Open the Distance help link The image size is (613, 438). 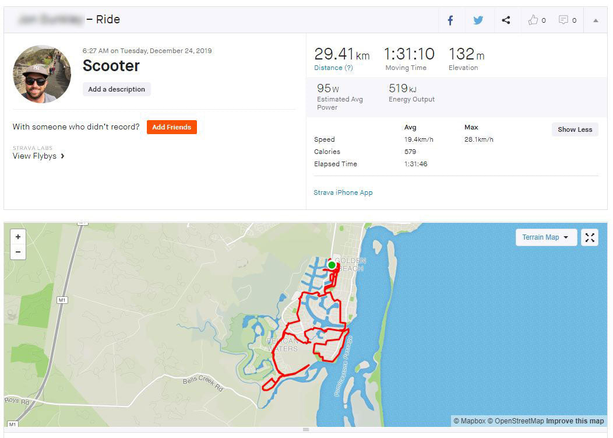[x=332, y=67]
